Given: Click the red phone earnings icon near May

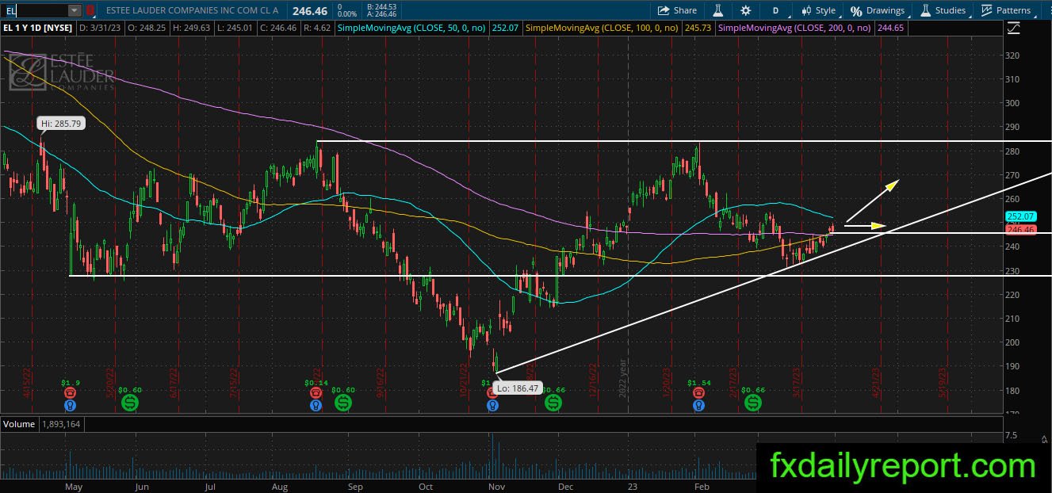Looking at the screenshot, I should (x=71, y=392).
